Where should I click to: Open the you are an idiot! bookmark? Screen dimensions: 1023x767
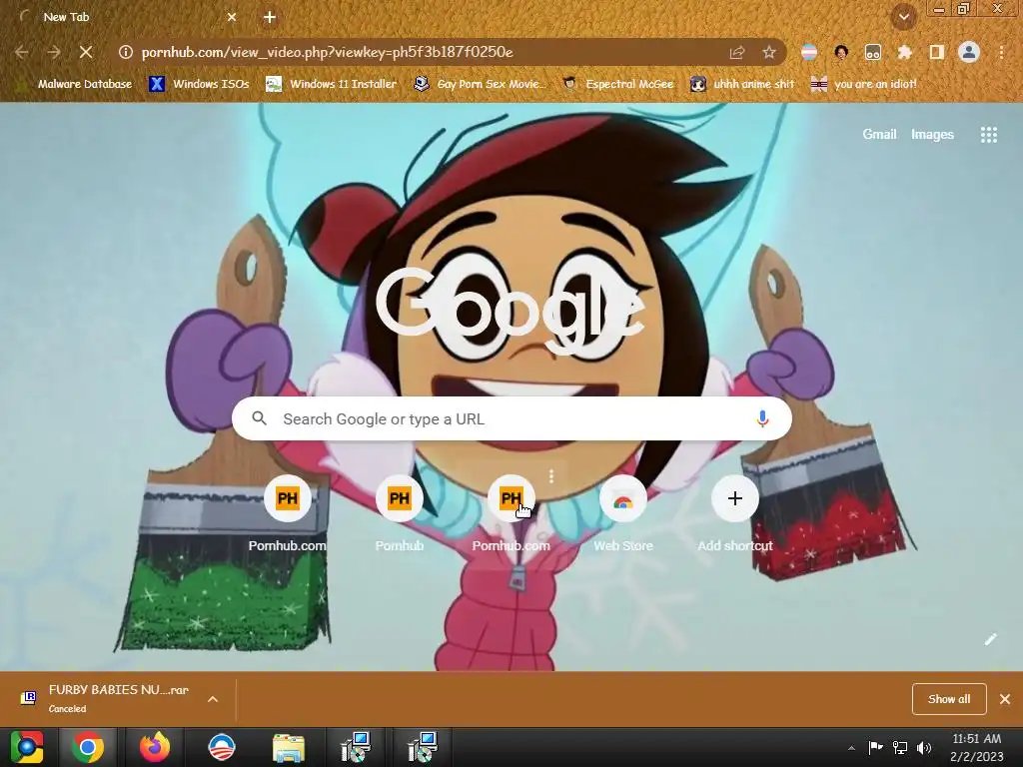864,84
